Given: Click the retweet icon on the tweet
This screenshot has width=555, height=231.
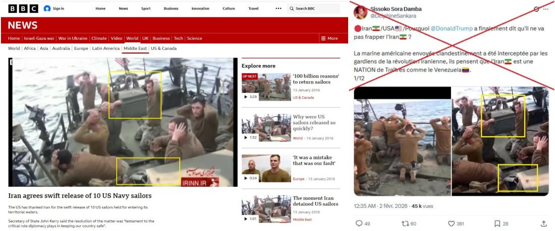Looking at the screenshot, I should 405,223.
